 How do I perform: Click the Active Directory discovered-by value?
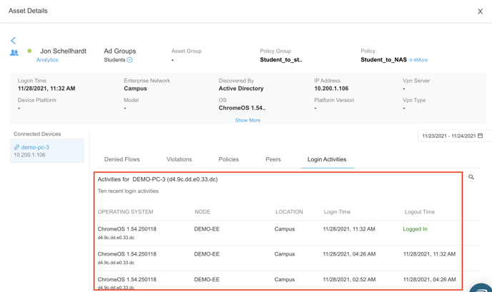click(x=241, y=89)
